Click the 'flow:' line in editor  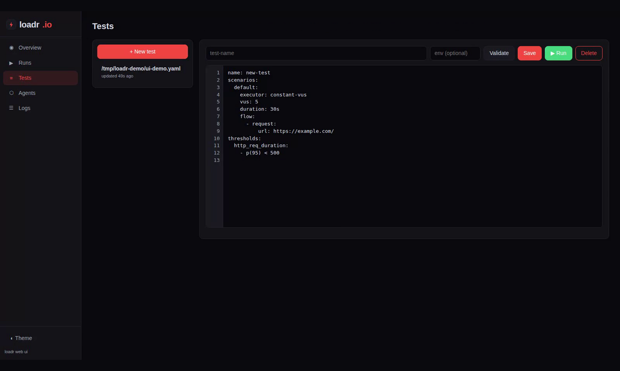(x=248, y=117)
